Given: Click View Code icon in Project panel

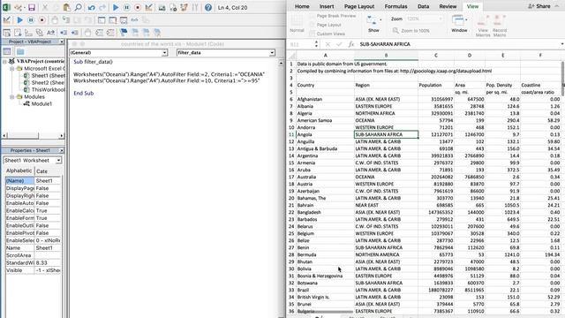Looking at the screenshot, I should coord(7,51).
